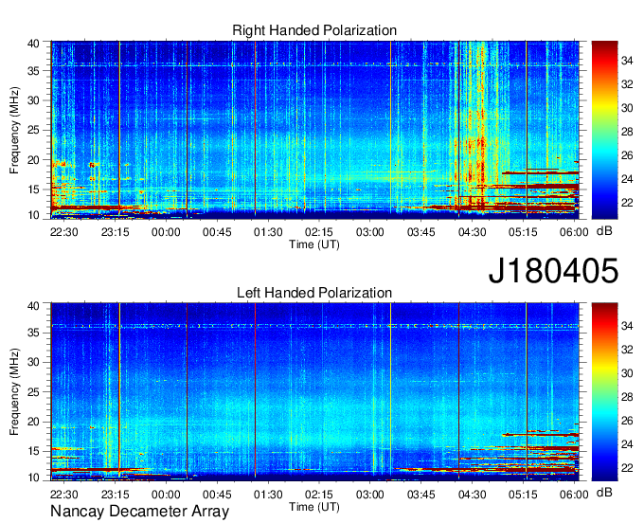The height and width of the screenshot is (523, 644).
Task: Click the Right Handed spectrogram image
Action: coord(314,130)
